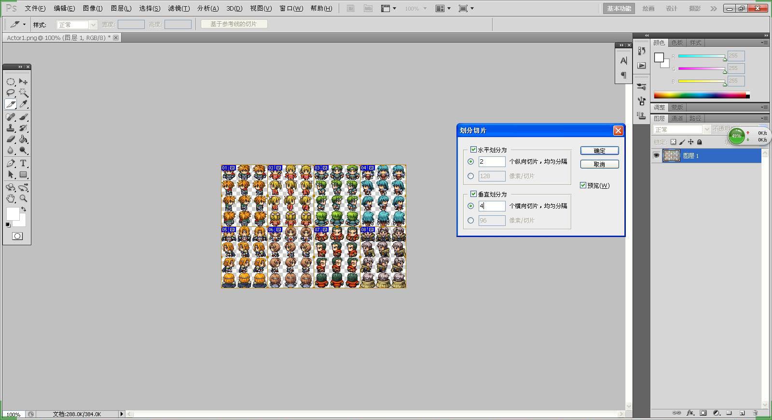Switch to 绘画 workspace
772x420 pixels.
pyautogui.click(x=648, y=9)
